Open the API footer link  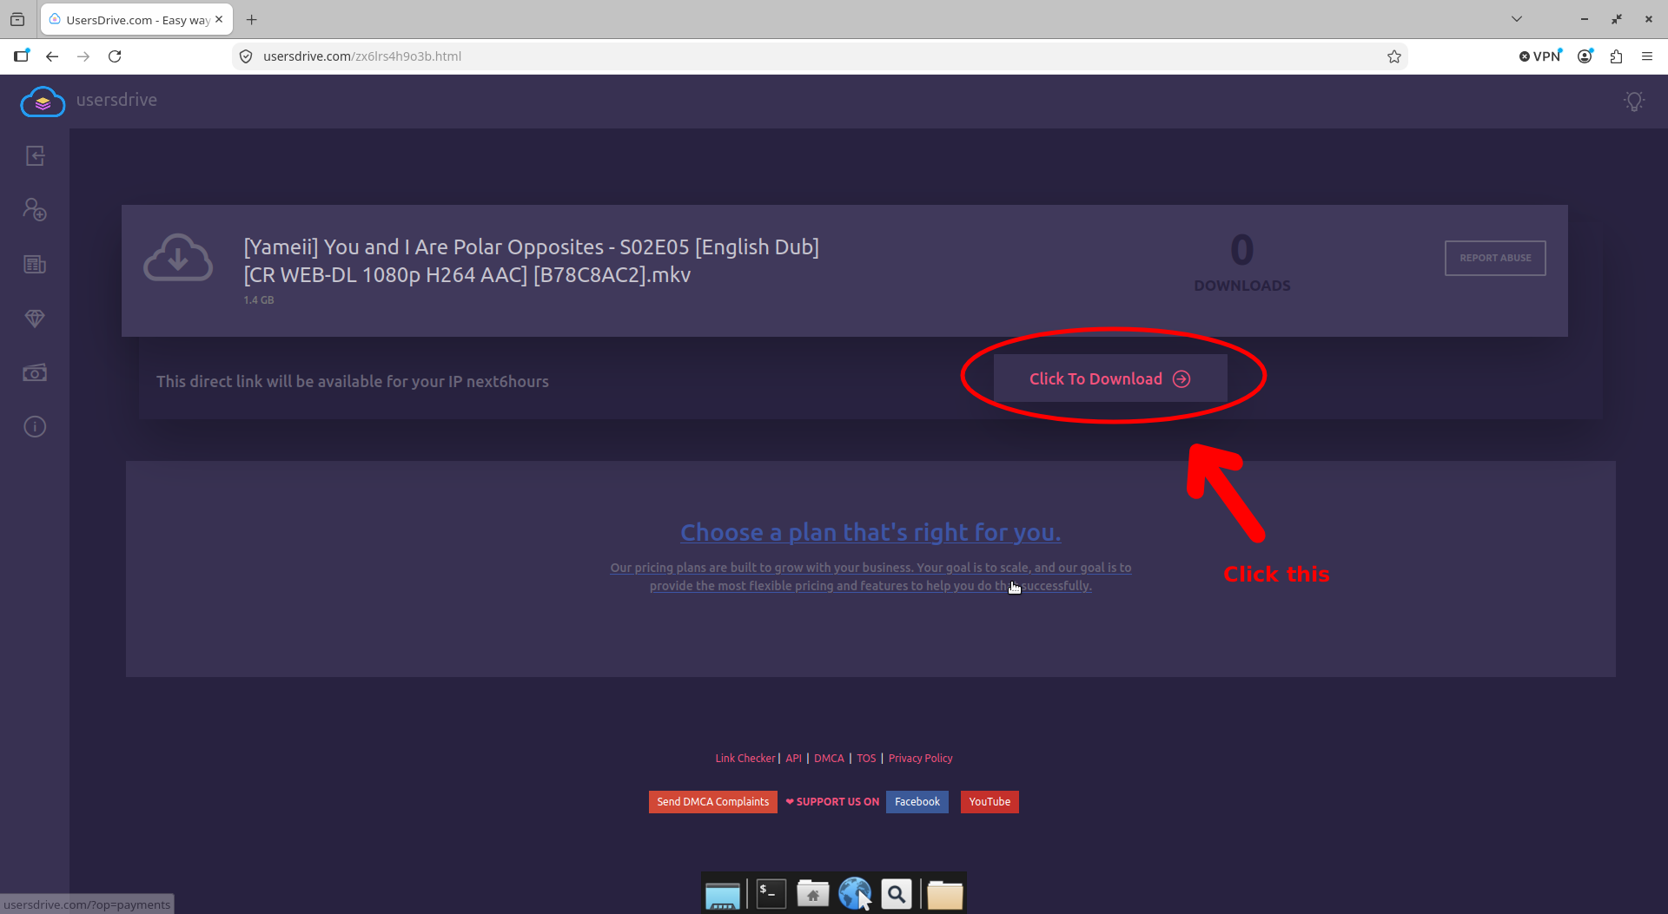coord(793,758)
